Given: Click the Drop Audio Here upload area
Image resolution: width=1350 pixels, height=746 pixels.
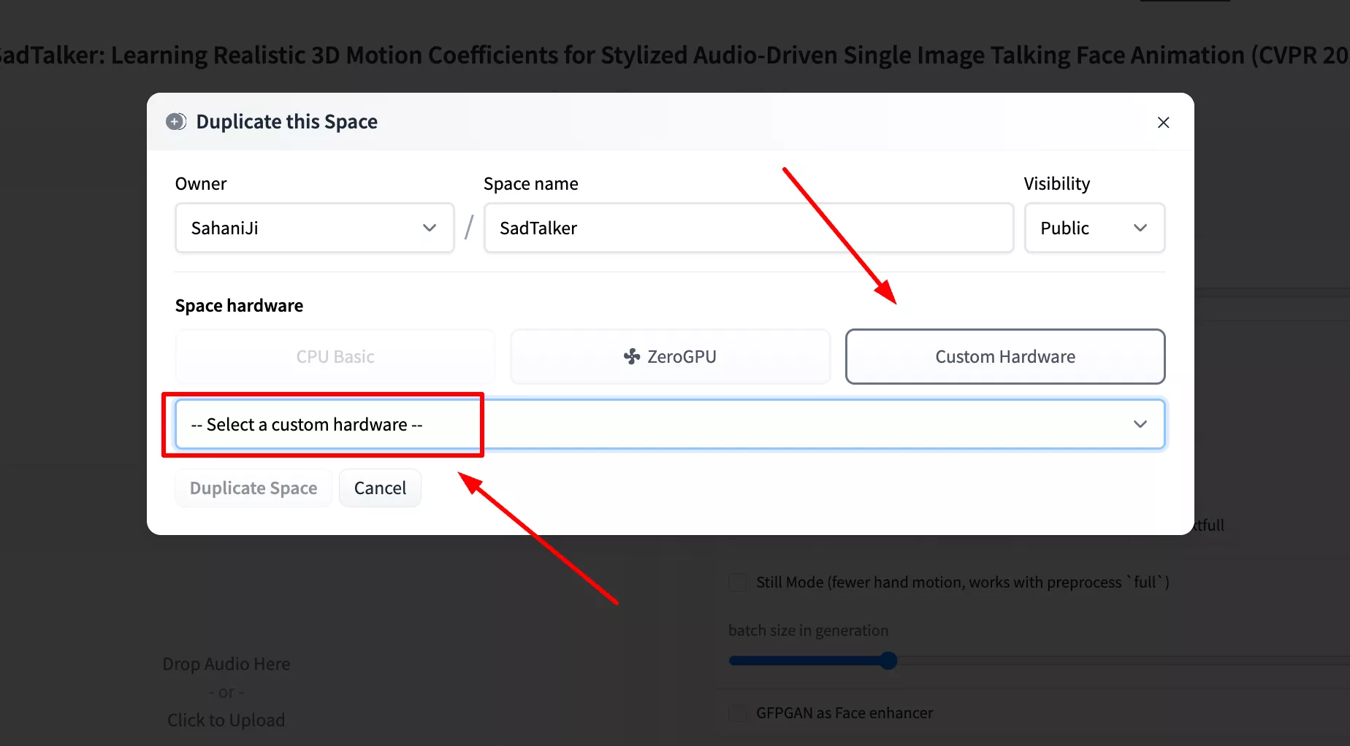Looking at the screenshot, I should [226, 692].
